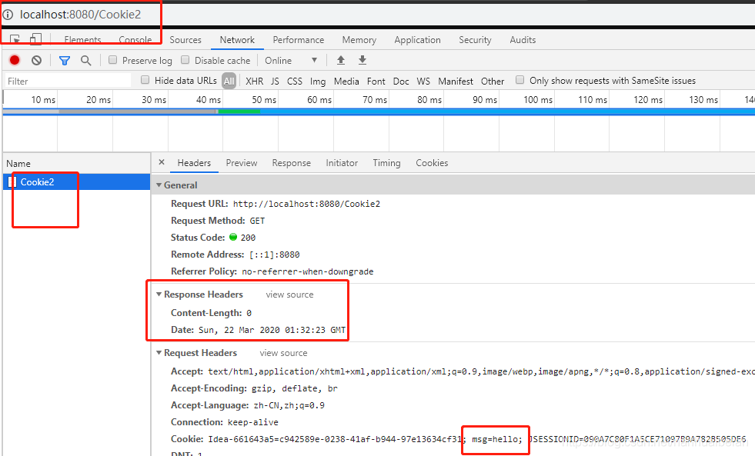Switch to the Performance tab

(298, 40)
